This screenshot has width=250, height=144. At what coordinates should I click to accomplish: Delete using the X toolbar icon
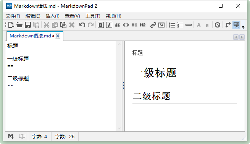click(x=72, y=25)
